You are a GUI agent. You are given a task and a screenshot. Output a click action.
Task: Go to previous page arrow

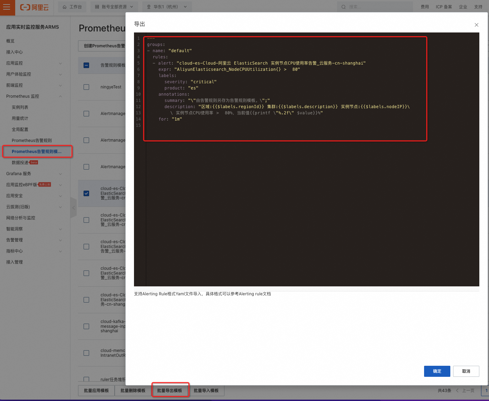point(457,391)
